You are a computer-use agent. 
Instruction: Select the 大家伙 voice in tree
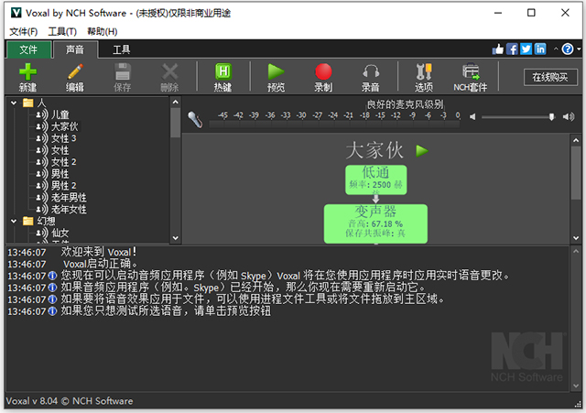coord(65,126)
